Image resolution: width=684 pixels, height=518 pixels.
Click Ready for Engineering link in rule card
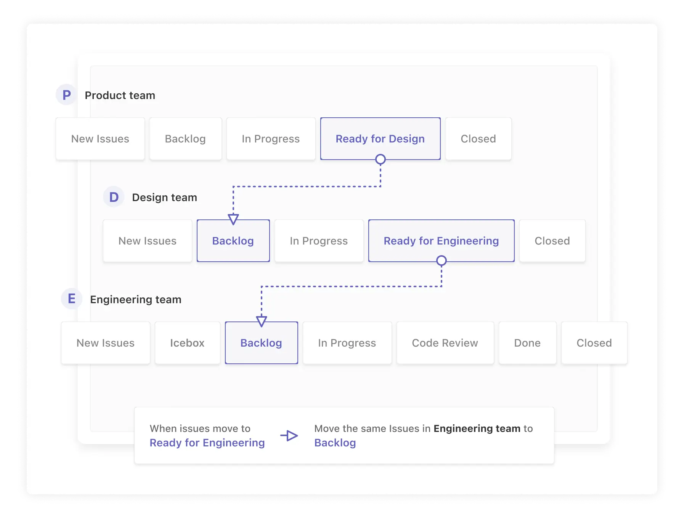click(207, 443)
